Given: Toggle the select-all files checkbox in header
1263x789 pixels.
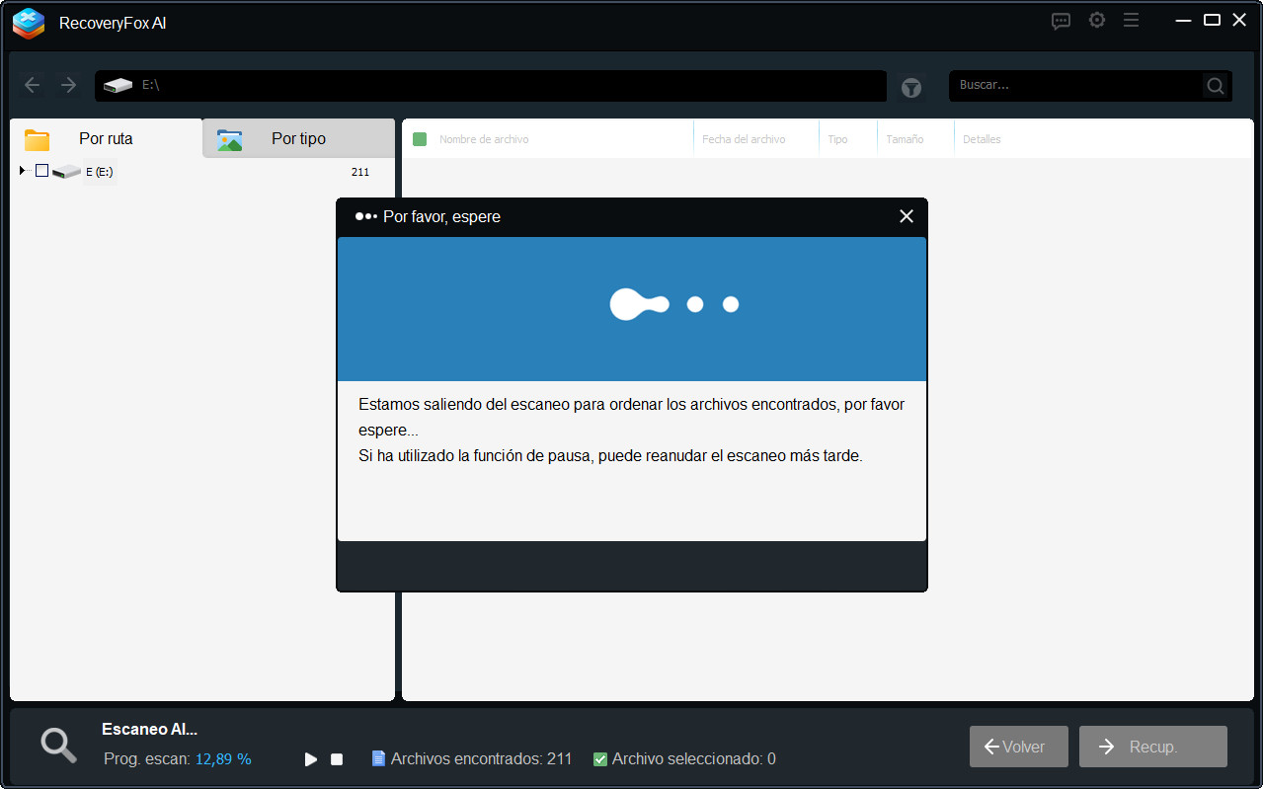Looking at the screenshot, I should click(420, 139).
